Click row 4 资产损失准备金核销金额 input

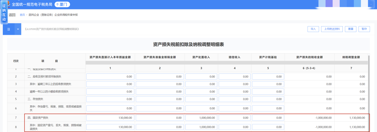[x=160, y=92]
